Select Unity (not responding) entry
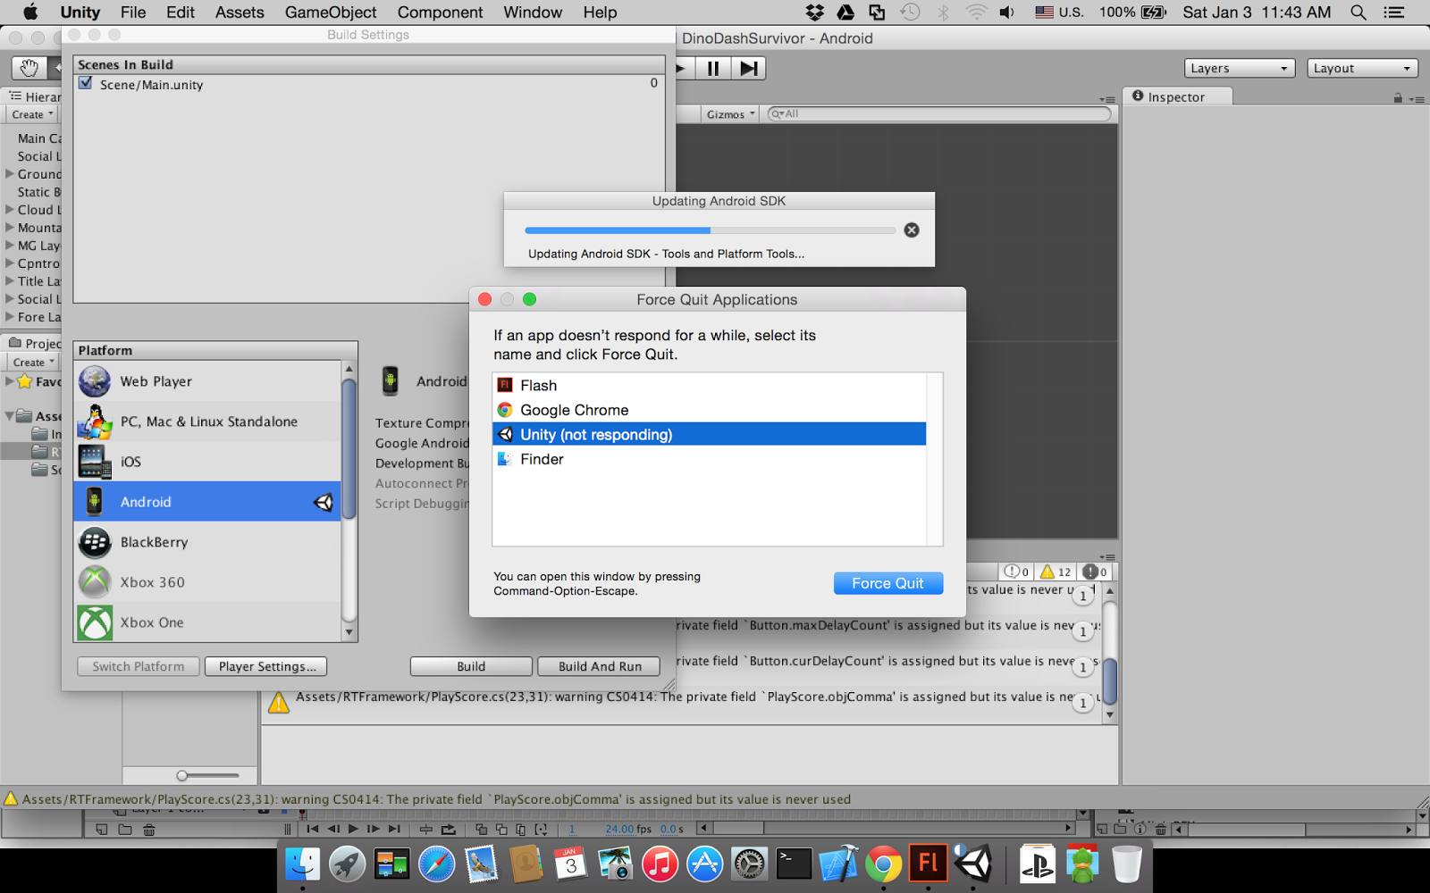Screen dimensions: 1430x893 point(709,434)
